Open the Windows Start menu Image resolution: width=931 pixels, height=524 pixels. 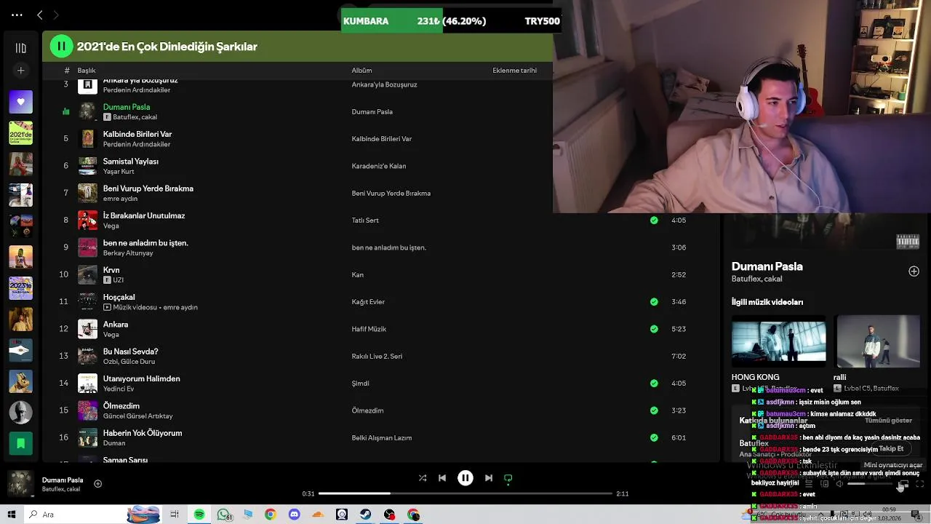pos(12,515)
